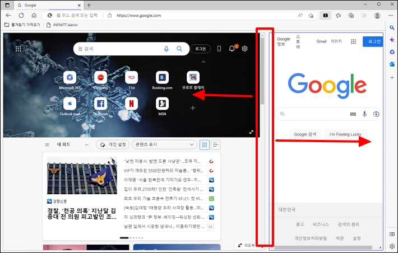398x253 pixels.
Task: Click the blue 로그인 button on Google
Action: 373,41
